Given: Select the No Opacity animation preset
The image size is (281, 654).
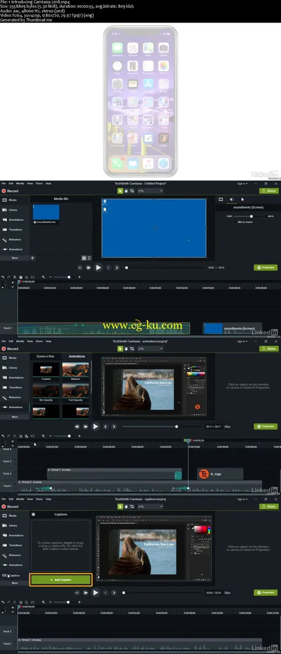Looking at the screenshot, I should [46, 391].
